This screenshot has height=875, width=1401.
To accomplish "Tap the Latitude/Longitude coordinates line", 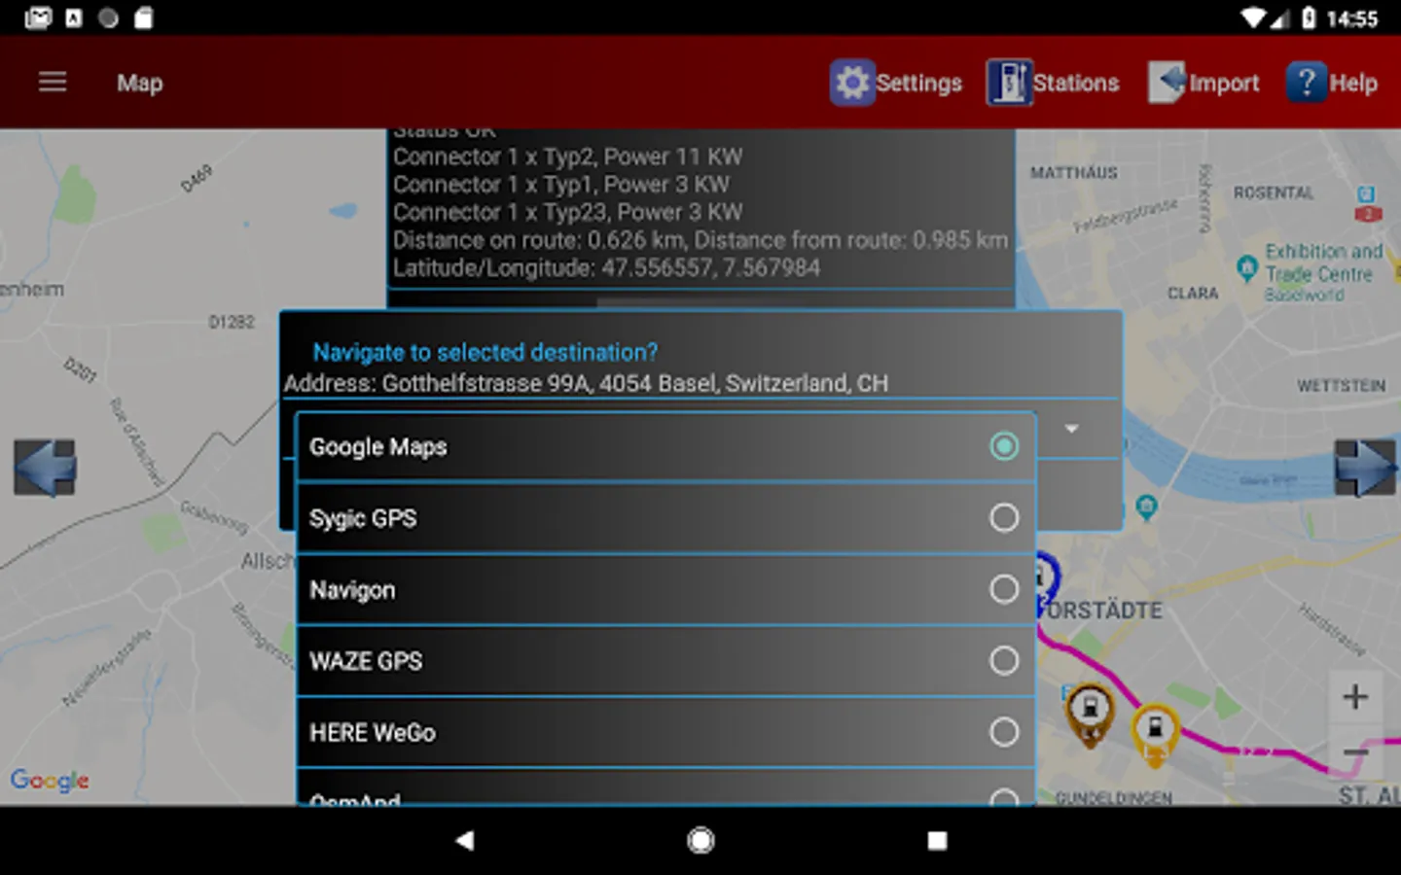I will click(x=606, y=267).
